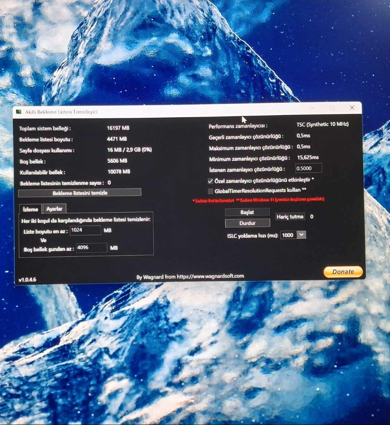This screenshot has height=425, width=390.
Task: Click the Geçerli zamanlayıcı çözünürlüğü label
Action: (246, 137)
